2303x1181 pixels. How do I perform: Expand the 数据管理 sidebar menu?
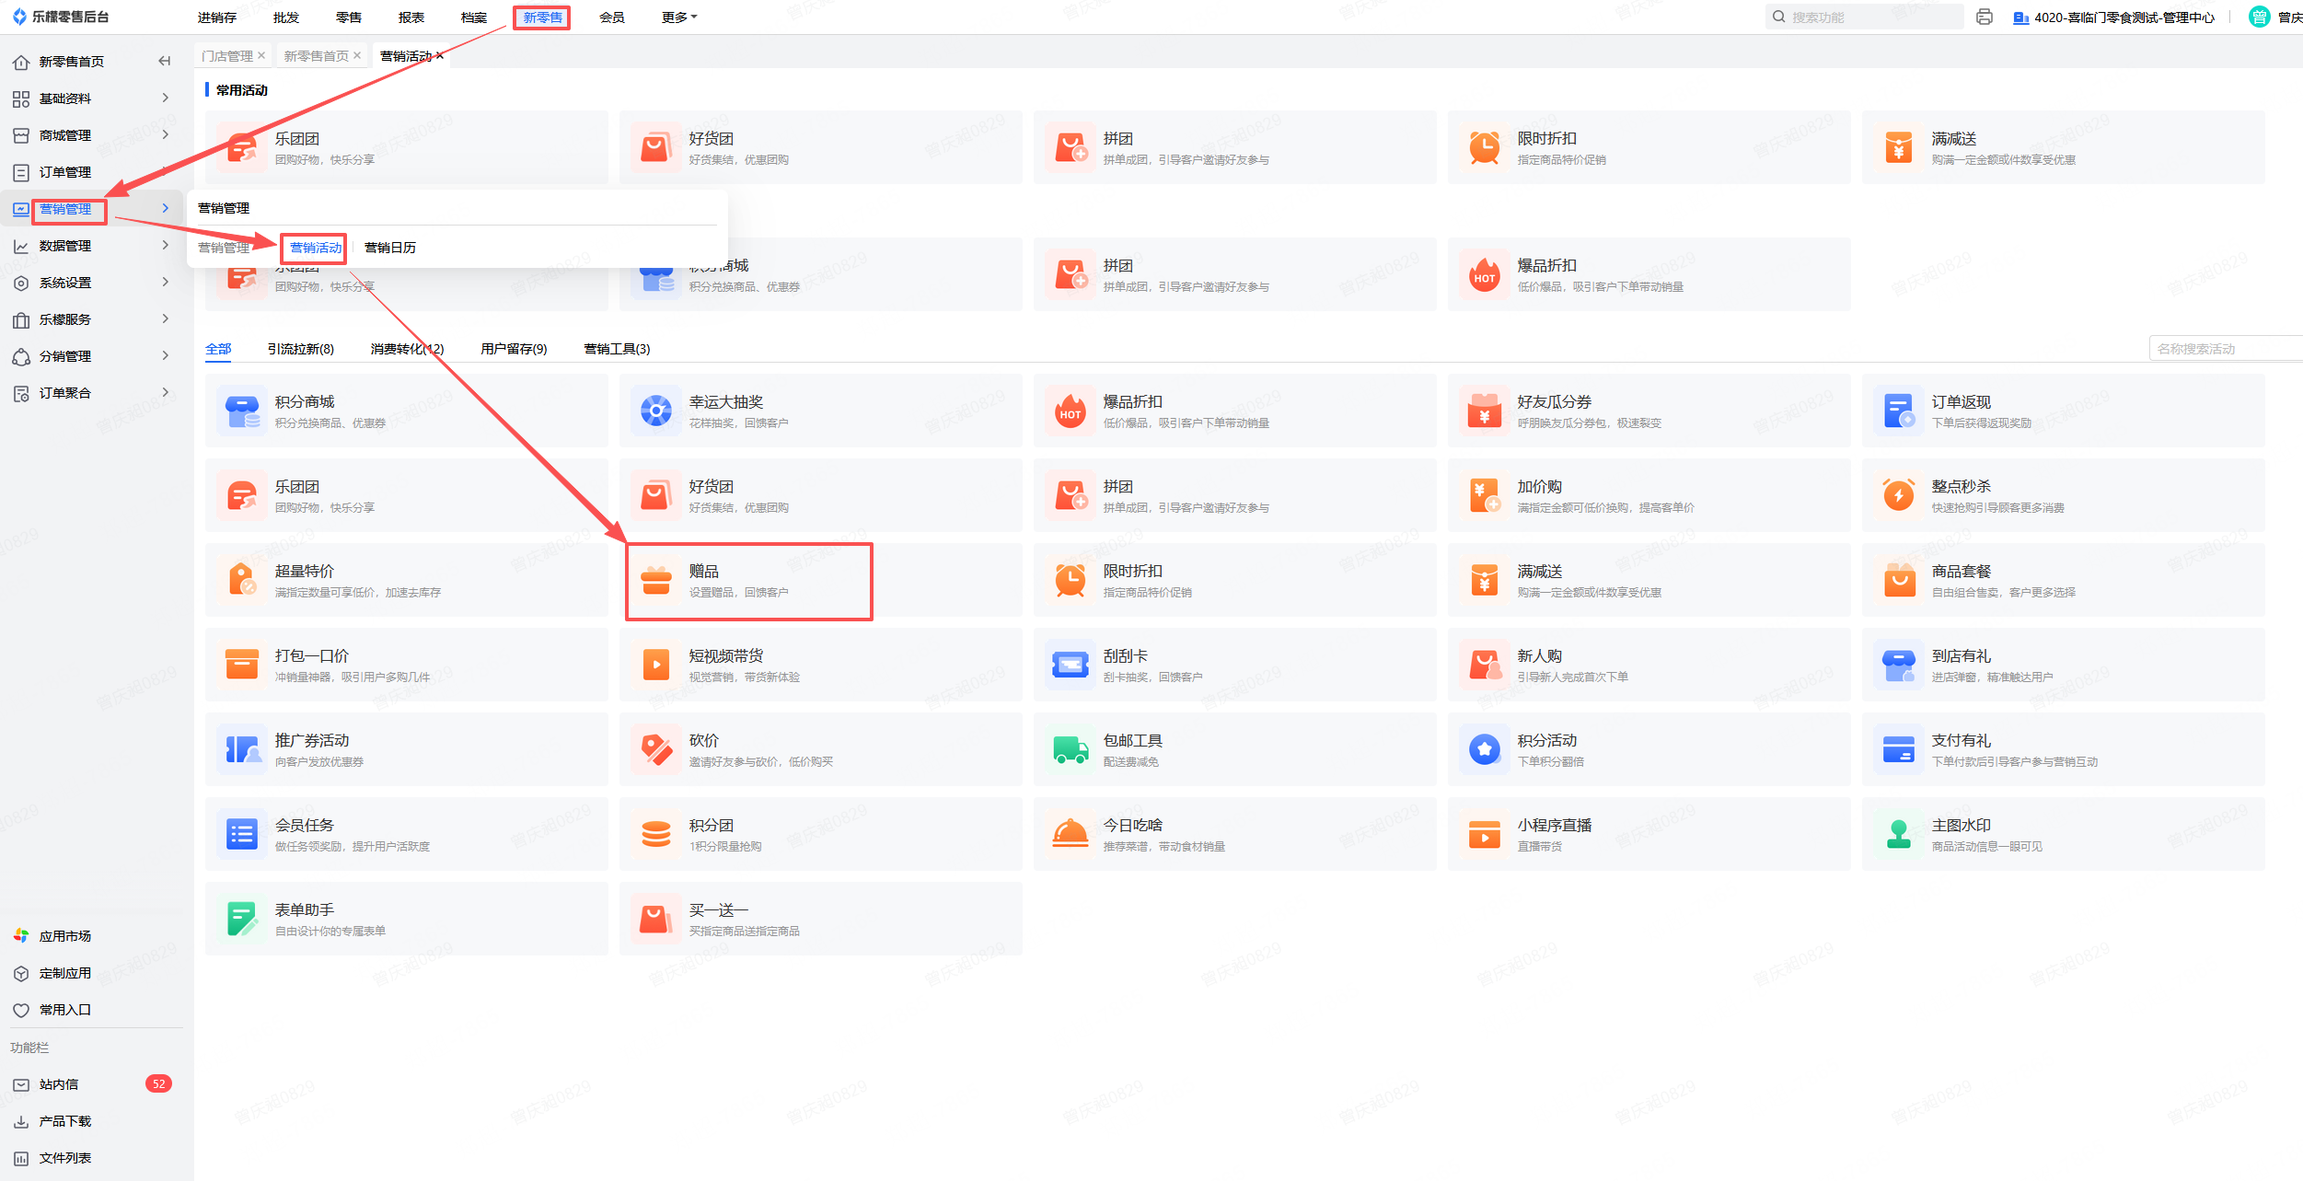pos(65,246)
